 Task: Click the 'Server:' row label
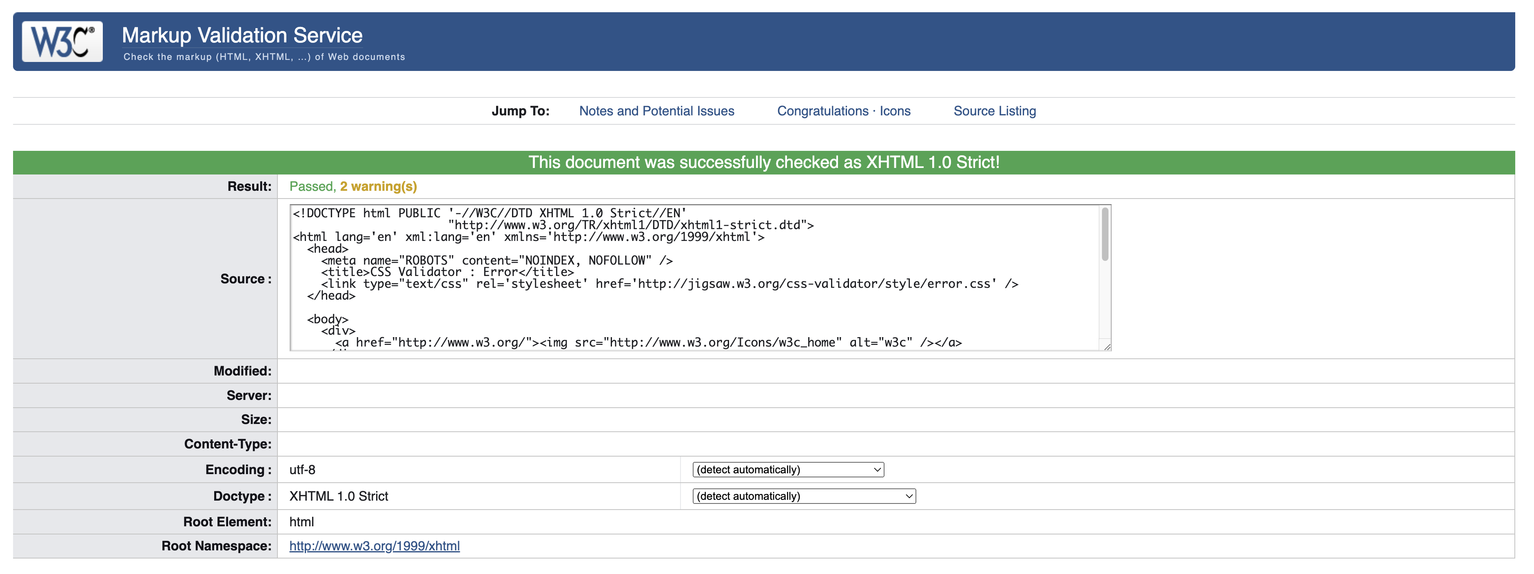click(248, 395)
